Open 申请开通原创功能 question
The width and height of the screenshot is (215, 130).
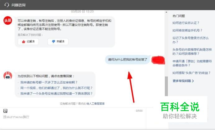pyautogui.click(x=192, y=63)
